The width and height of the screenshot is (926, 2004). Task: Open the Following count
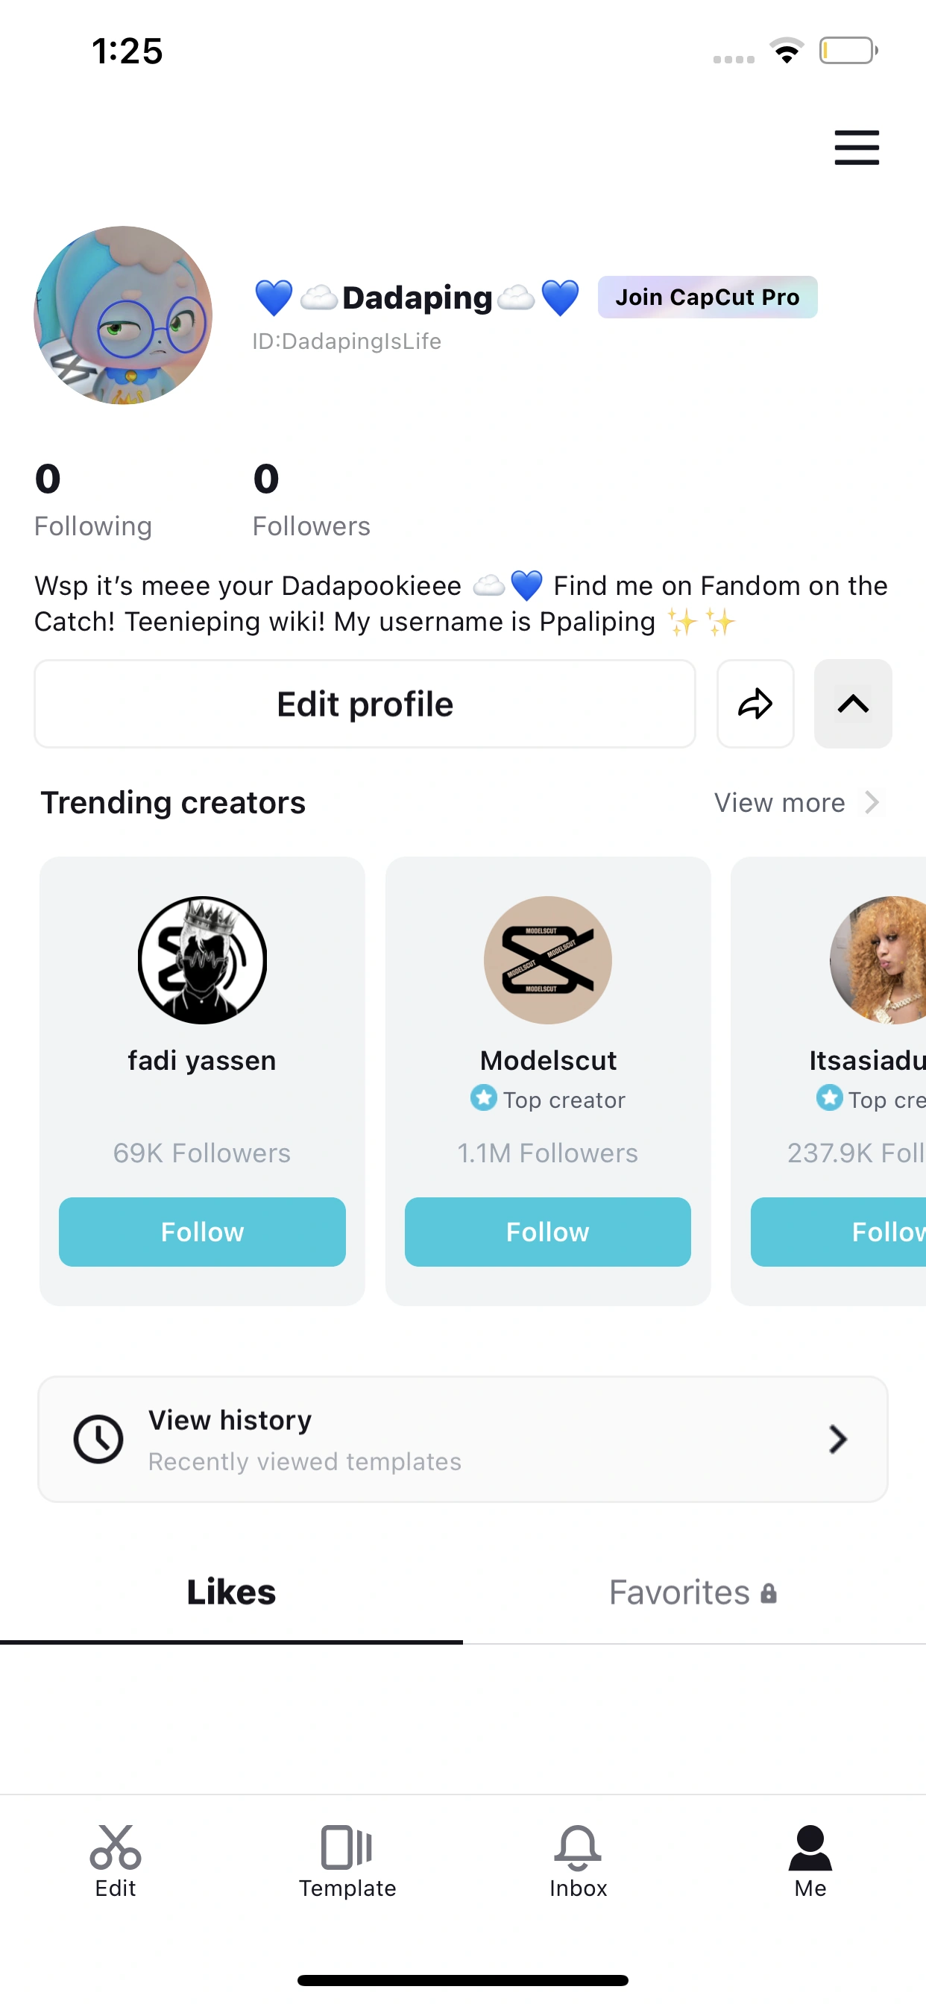92,500
